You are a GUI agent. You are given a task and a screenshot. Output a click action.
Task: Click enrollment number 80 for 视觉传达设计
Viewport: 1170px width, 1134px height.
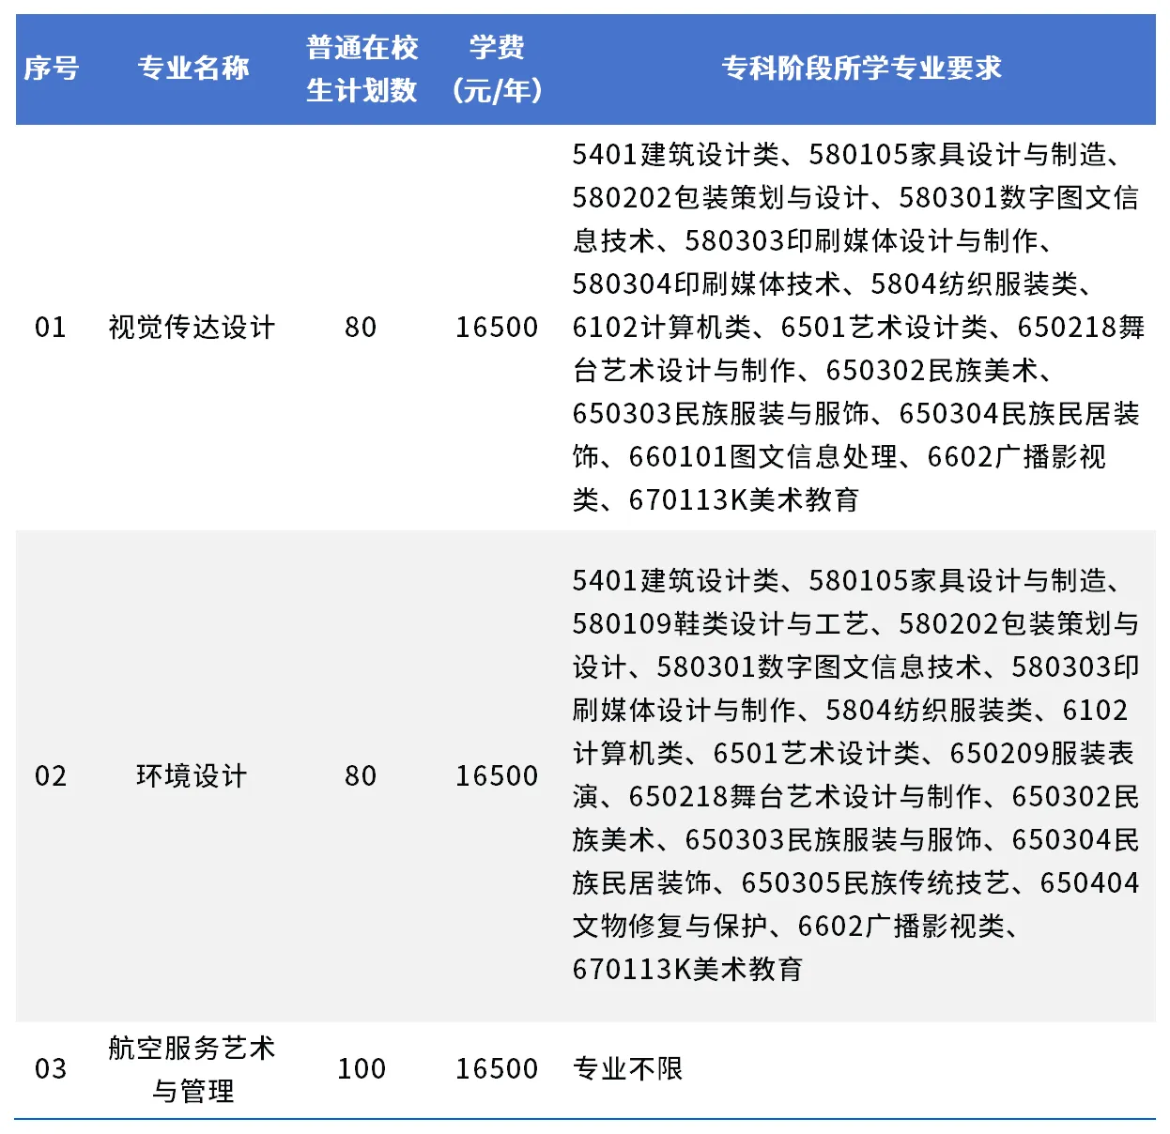[x=361, y=328]
